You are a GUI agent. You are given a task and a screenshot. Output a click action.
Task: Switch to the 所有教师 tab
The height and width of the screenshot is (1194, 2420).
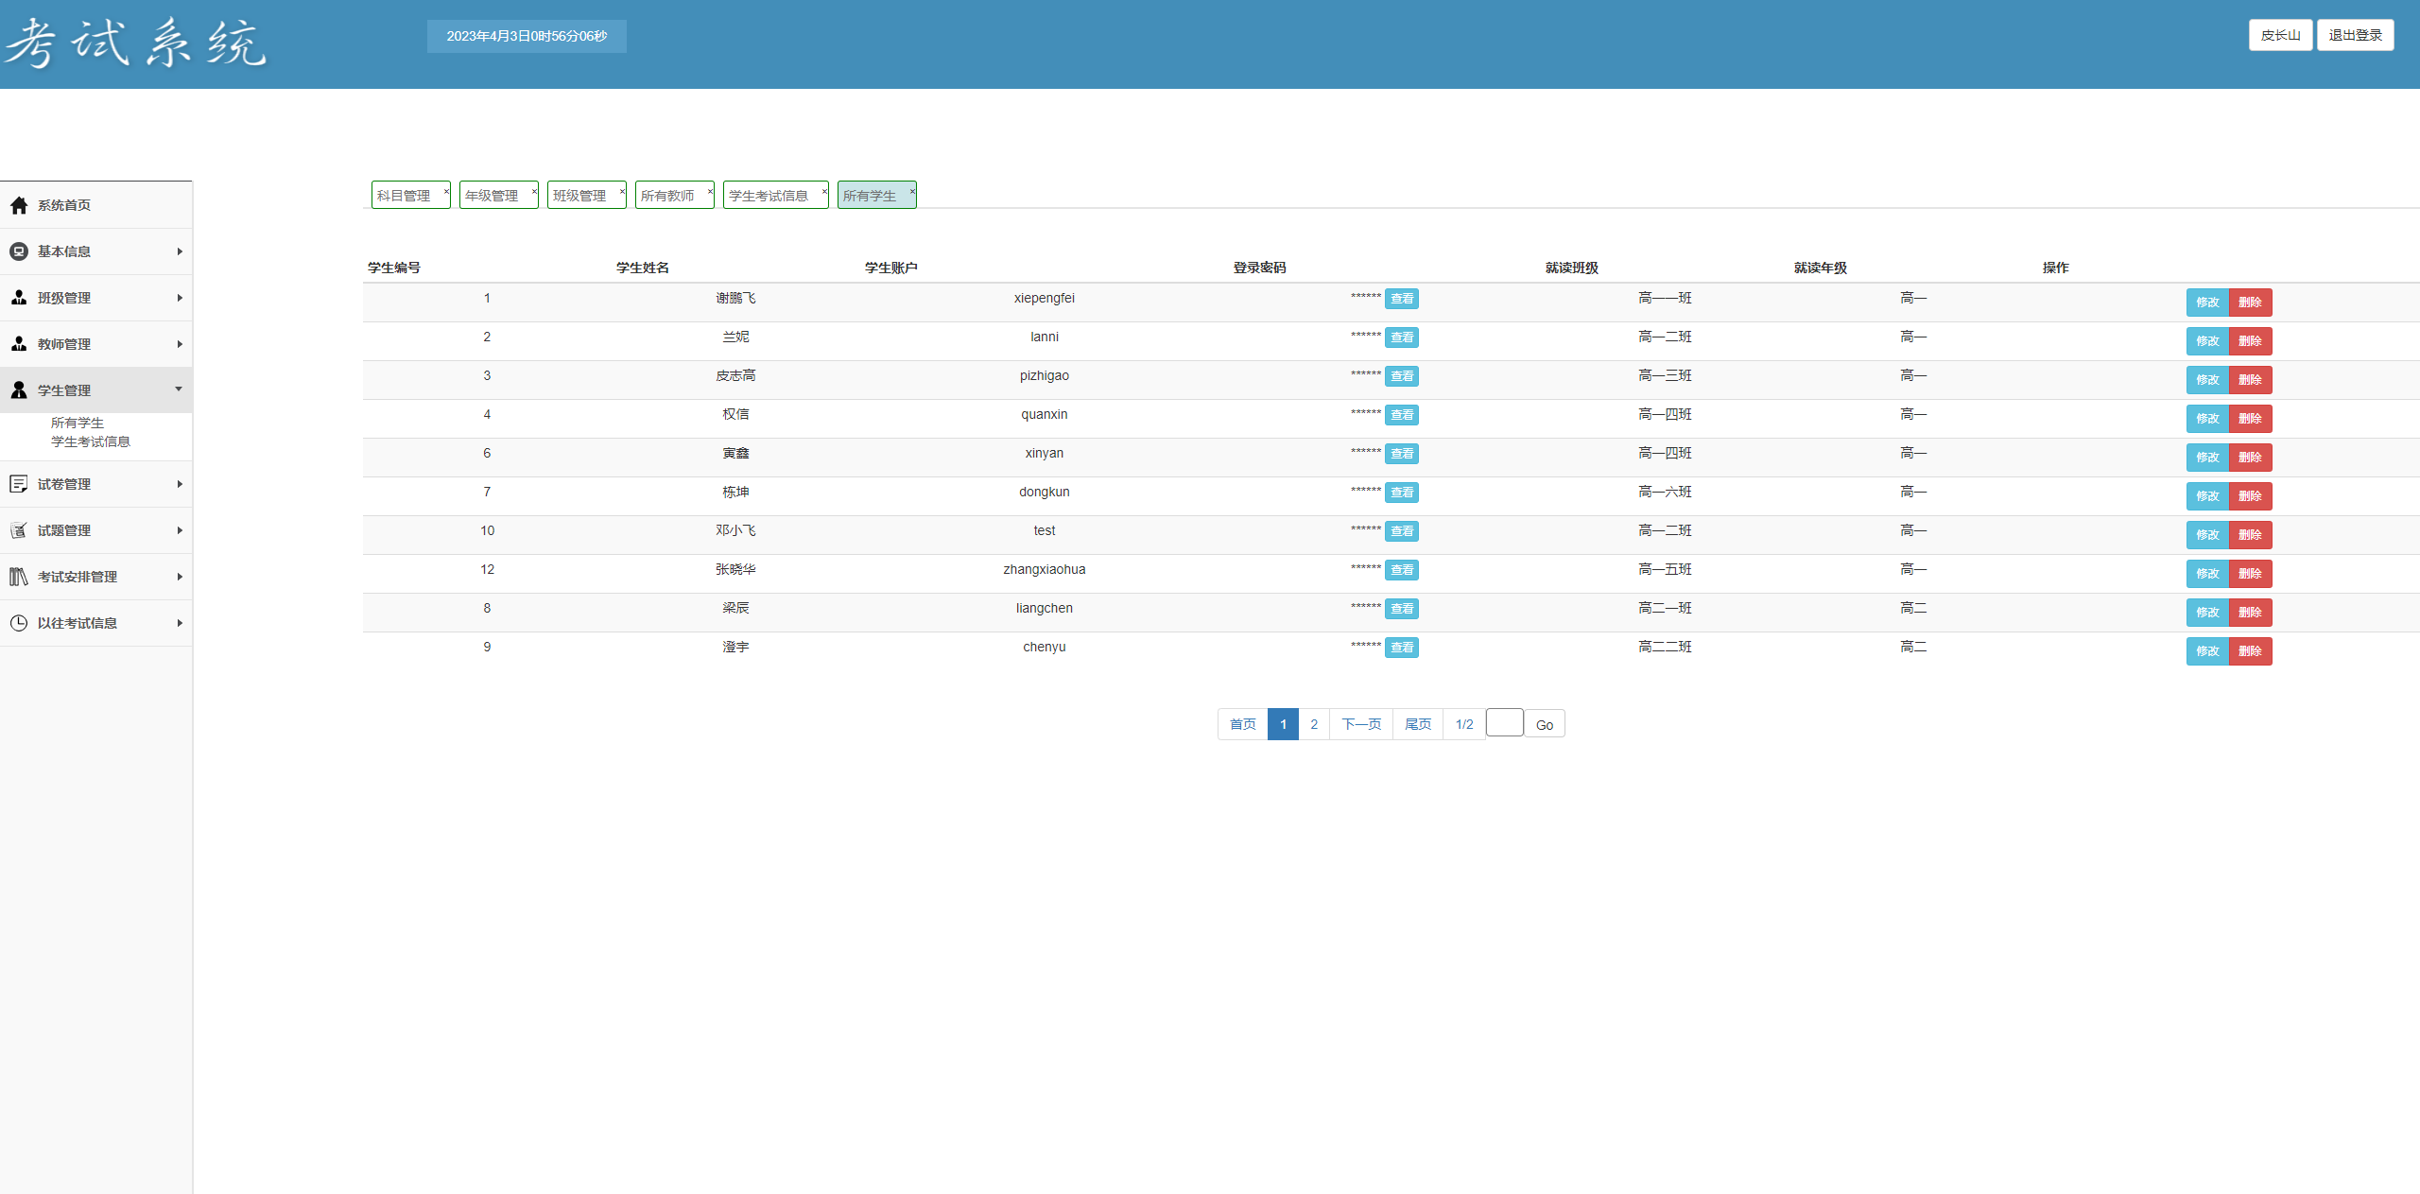[x=667, y=196]
